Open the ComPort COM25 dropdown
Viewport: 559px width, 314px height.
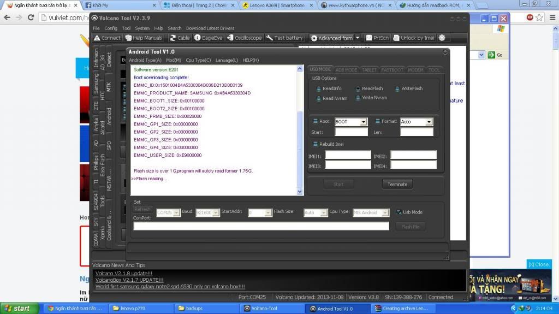click(x=176, y=212)
